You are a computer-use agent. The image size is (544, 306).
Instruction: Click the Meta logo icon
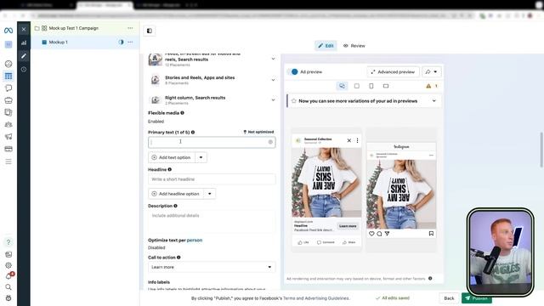(x=8, y=31)
